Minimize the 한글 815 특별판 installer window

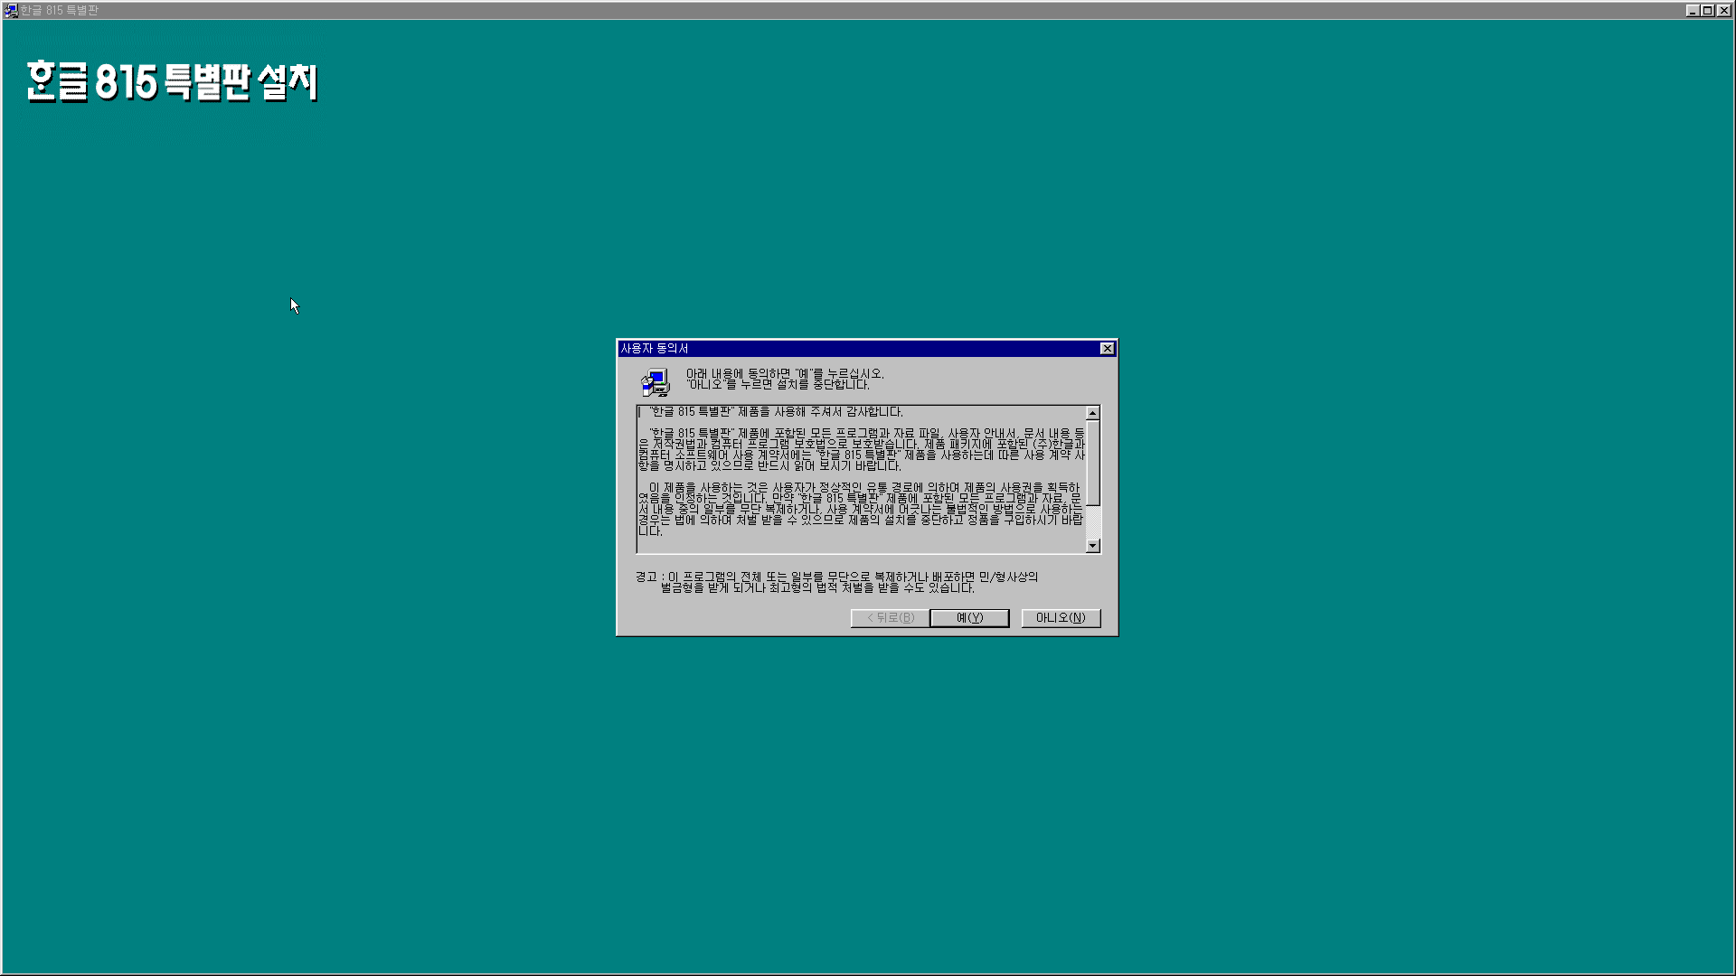(1693, 11)
